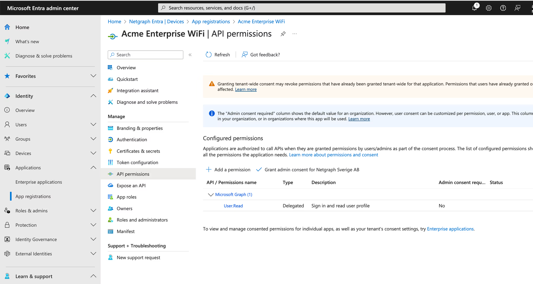
Task: Click the Type column header
Action: point(288,182)
